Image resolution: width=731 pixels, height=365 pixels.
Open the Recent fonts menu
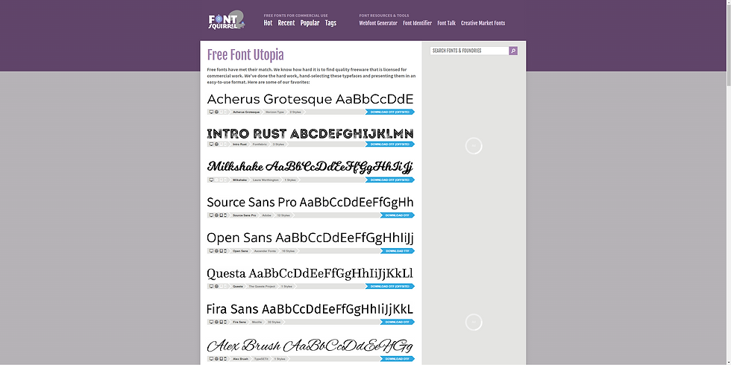pos(286,23)
